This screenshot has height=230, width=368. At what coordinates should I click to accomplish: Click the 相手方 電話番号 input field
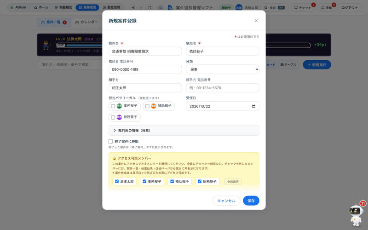[x=223, y=88]
